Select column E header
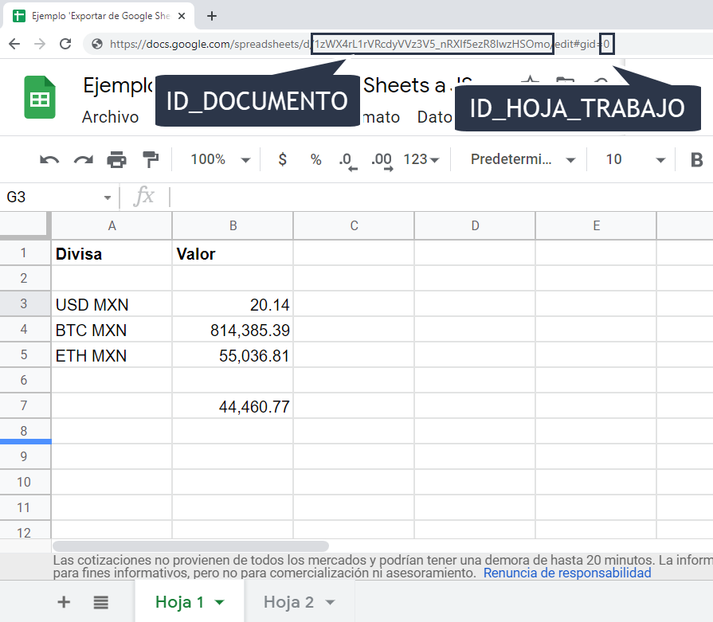This screenshot has width=713, height=622. [x=596, y=225]
